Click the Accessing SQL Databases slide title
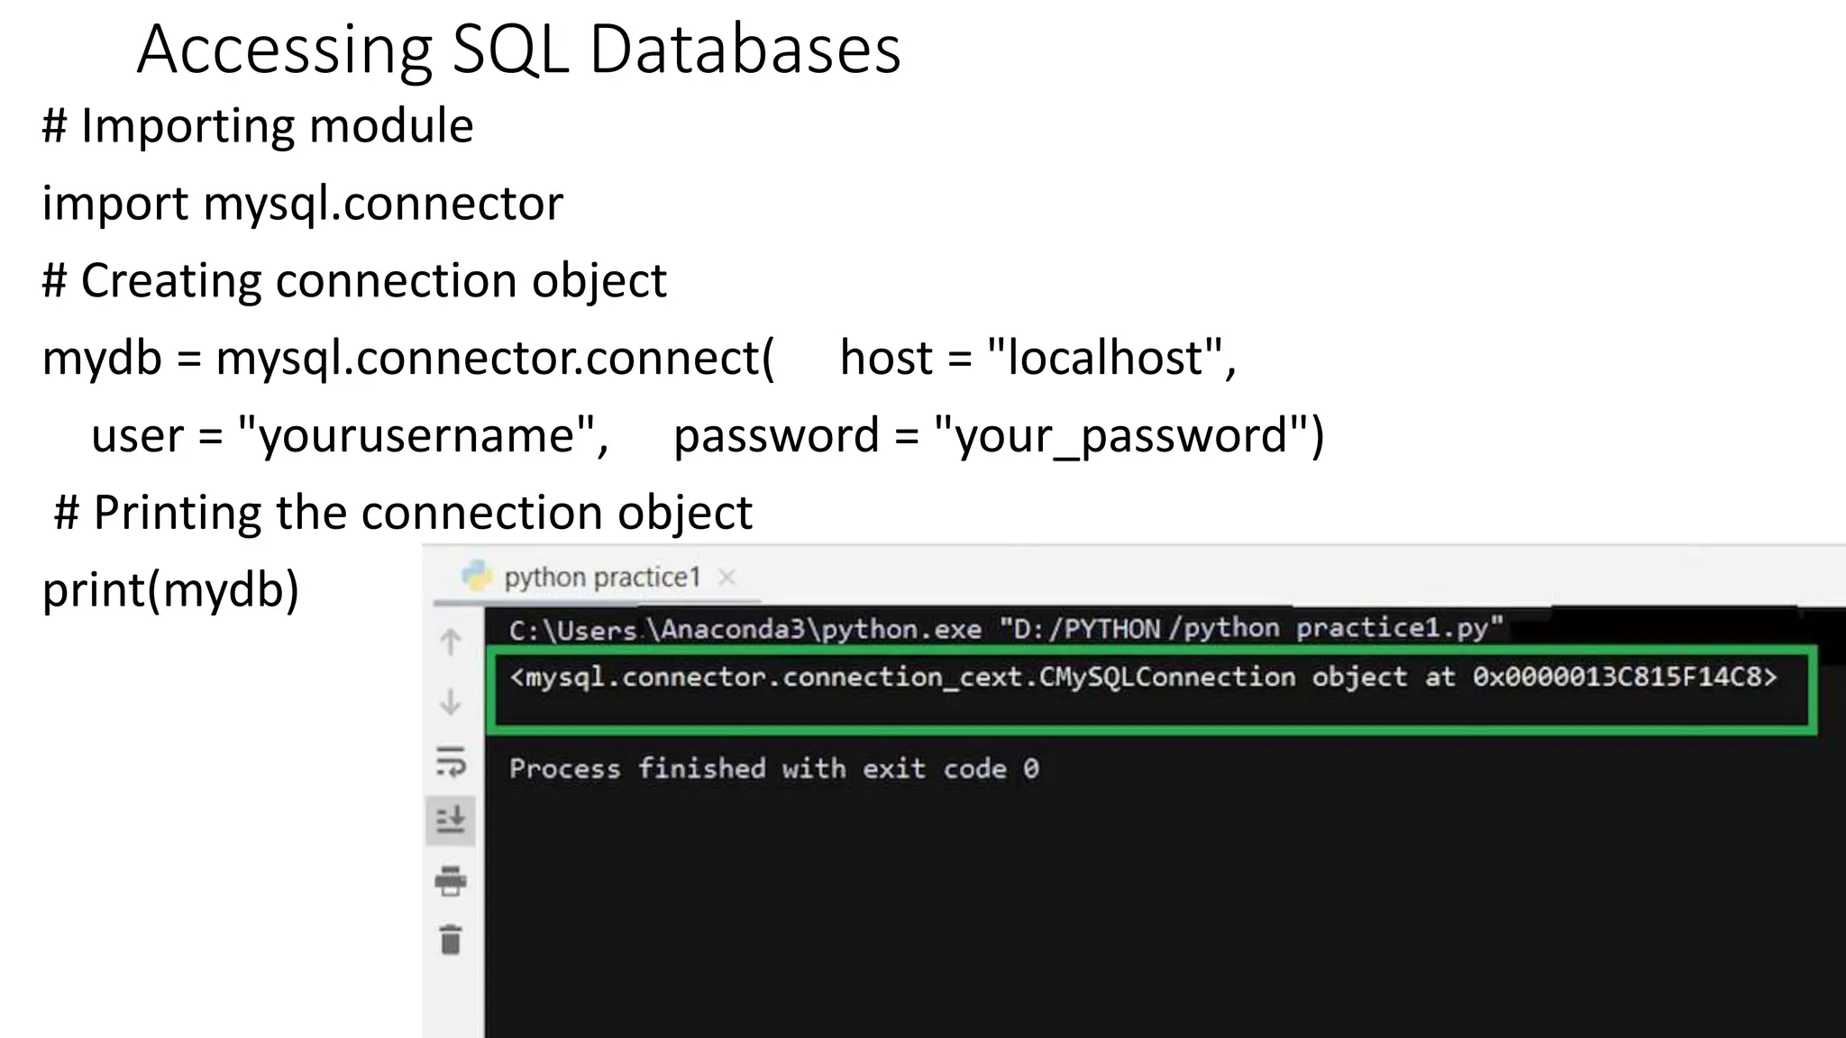This screenshot has height=1038, width=1846. click(x=518, y=50)
